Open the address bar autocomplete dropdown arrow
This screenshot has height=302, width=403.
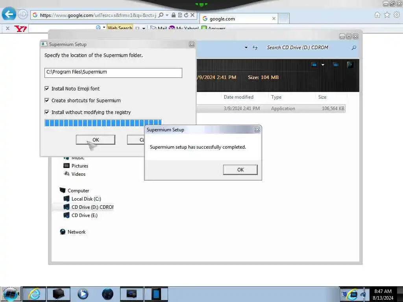167,15
